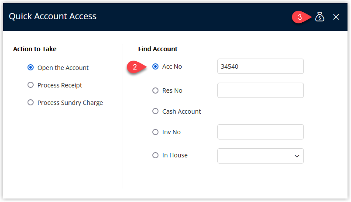Select the Open the Account option

(x=31, y=67)
